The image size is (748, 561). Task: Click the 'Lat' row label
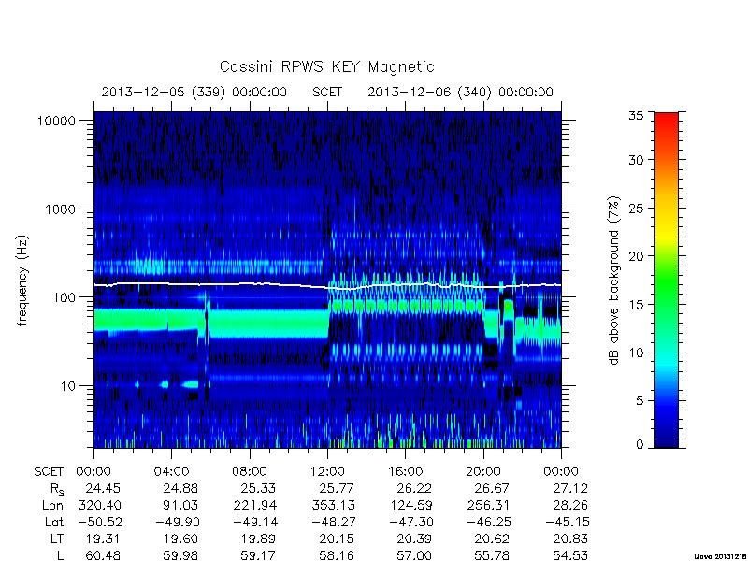[54, 522]
